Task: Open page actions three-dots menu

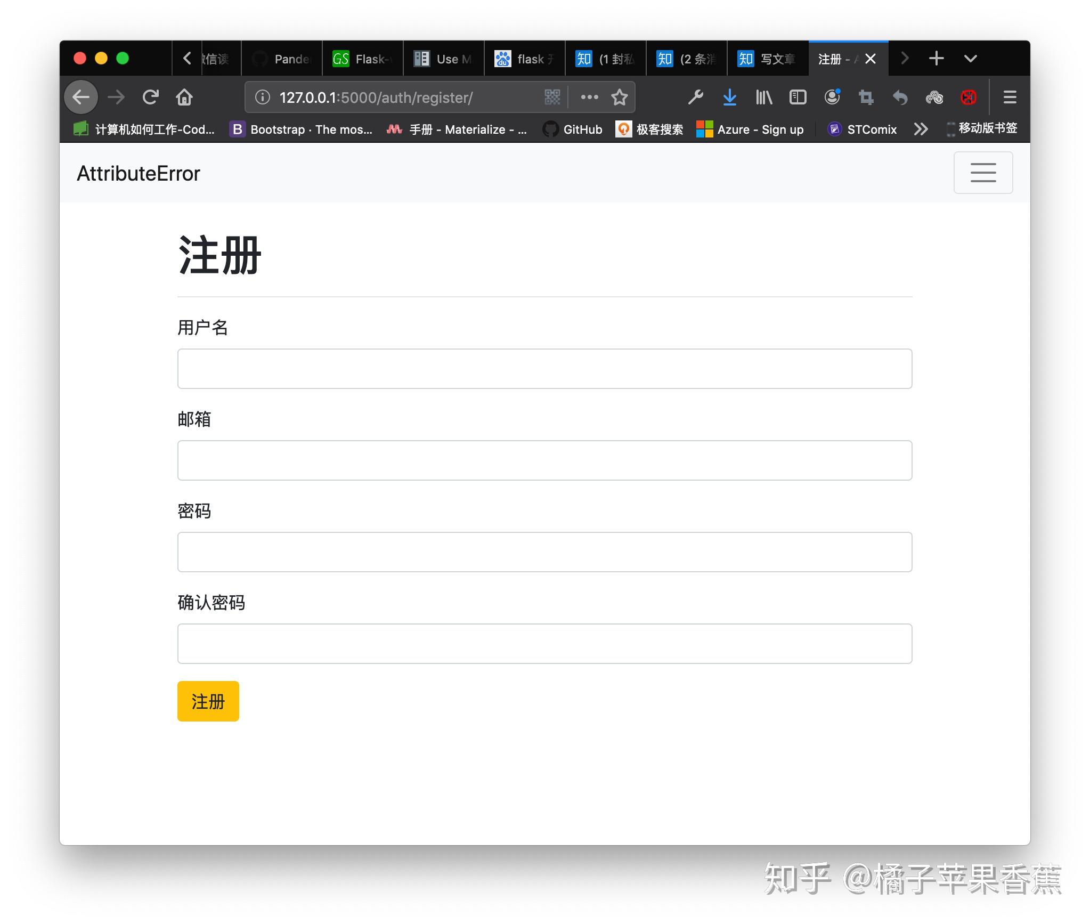Action: click(589, 97)
